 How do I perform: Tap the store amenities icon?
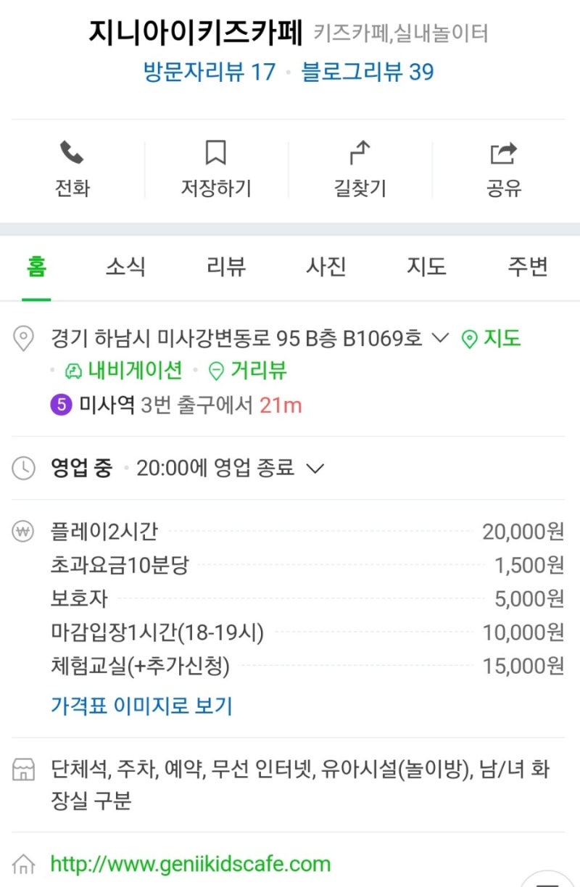[24, 770]
